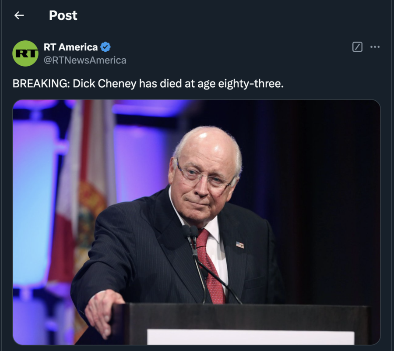The height and width of the screenshot is (351, 394).
Task: Open the three-dot more options menu
Action: [375, 47]
